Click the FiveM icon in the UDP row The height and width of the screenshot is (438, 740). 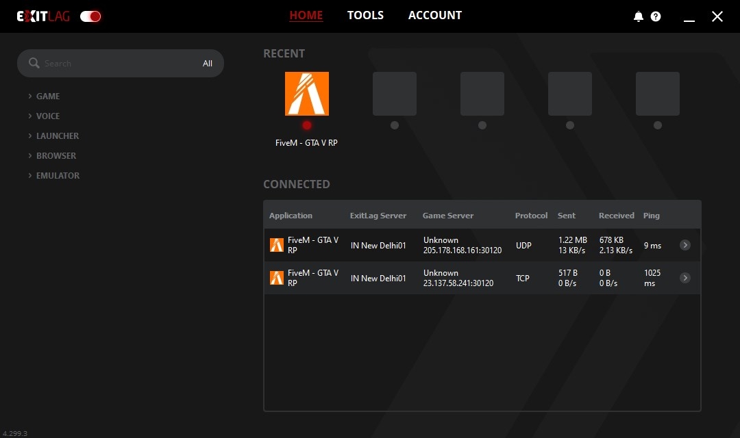pos(277,245)
